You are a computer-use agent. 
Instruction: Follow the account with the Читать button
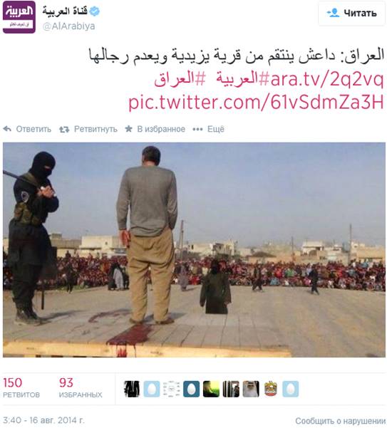(x=351, y=13)
